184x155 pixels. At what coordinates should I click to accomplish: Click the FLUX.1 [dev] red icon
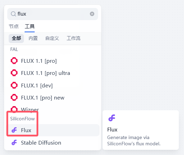14,85
